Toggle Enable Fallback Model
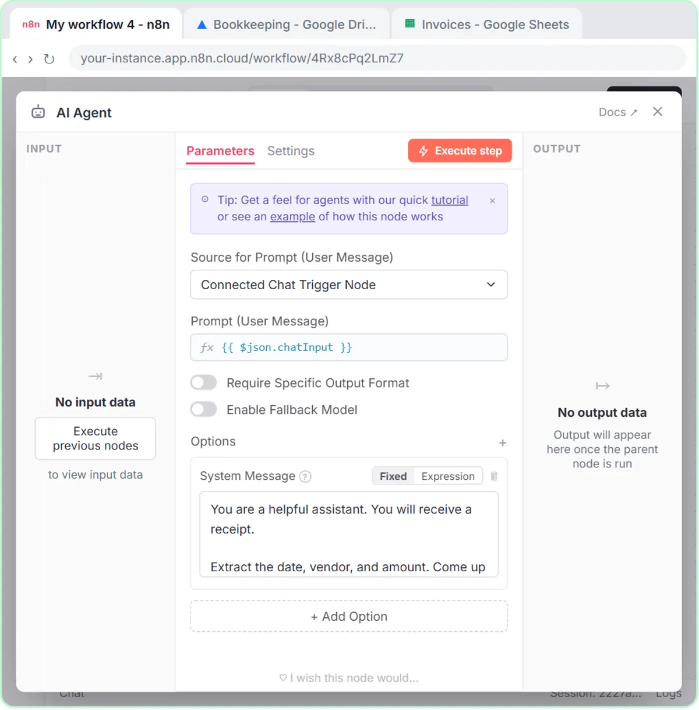Screen dimensions: 699x710 203,409
